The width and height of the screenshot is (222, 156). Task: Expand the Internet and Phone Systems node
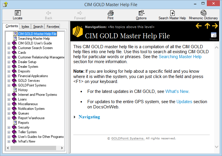coord(9,95)
